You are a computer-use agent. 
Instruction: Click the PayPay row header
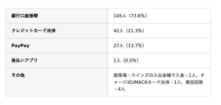[57, 46]
